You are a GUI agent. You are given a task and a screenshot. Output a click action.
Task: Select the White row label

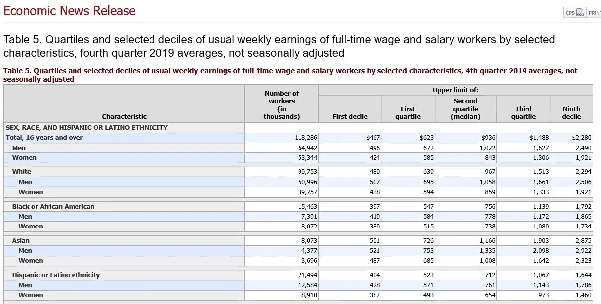22,172
